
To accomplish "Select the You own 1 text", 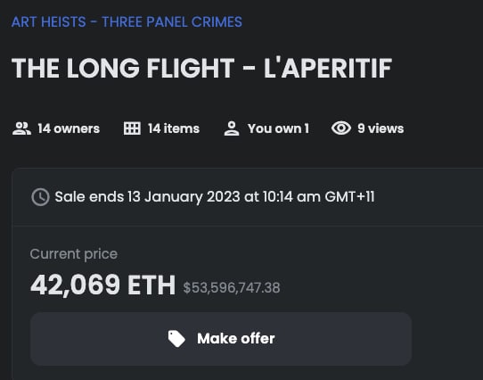I will (278, 128).
